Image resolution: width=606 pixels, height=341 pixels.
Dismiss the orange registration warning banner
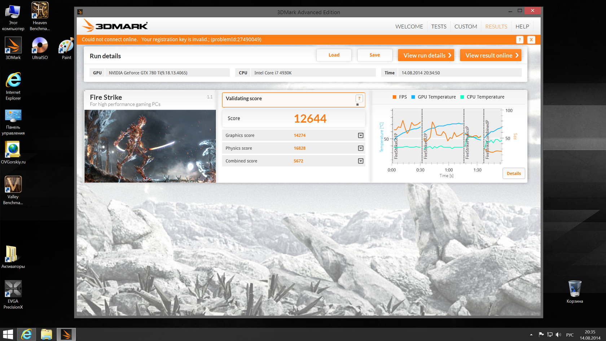531,40
